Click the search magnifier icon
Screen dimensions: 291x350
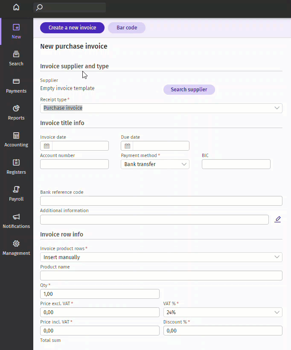(39, 7)
